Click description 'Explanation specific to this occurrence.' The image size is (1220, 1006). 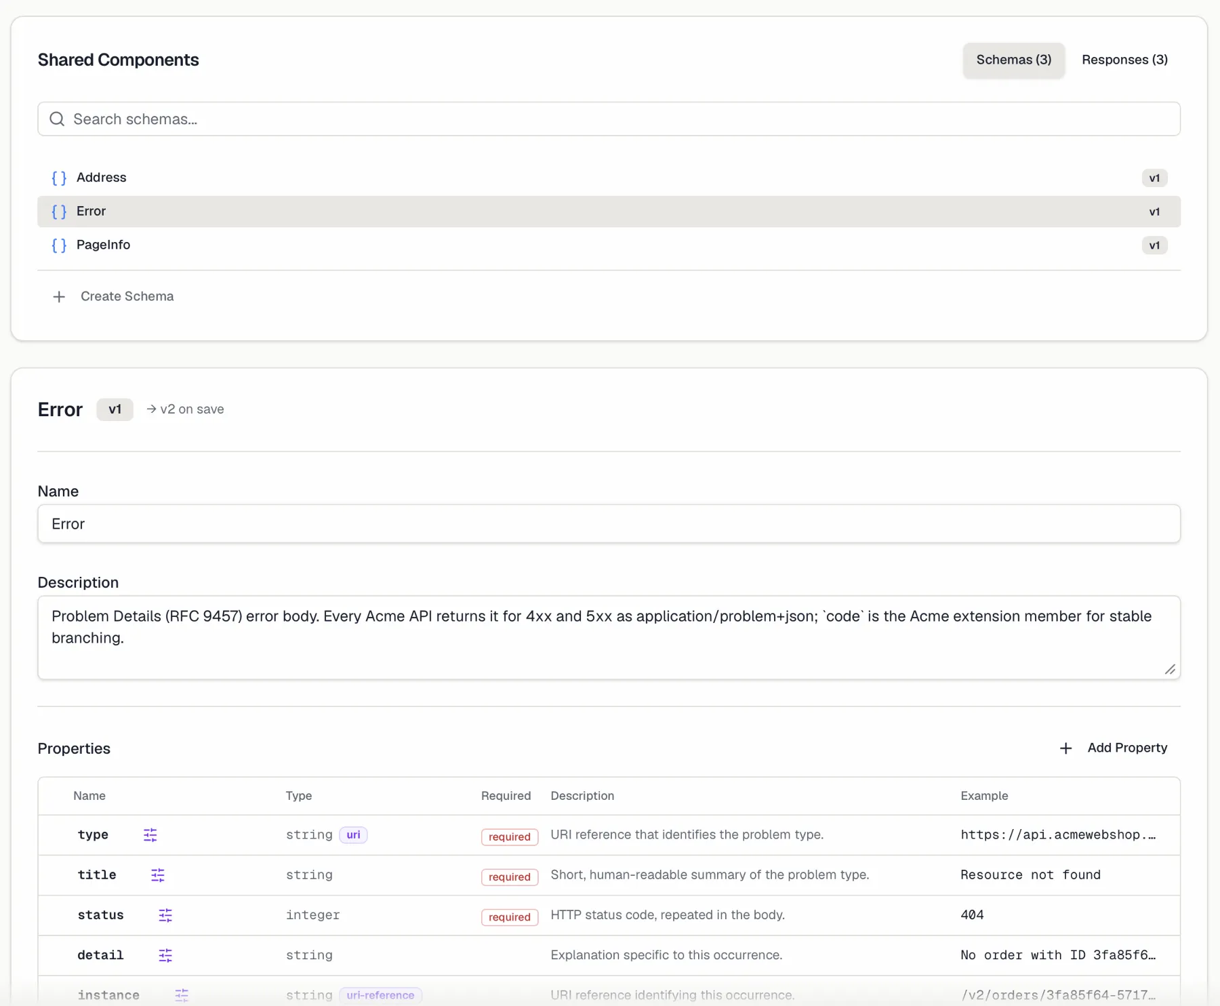666,955
